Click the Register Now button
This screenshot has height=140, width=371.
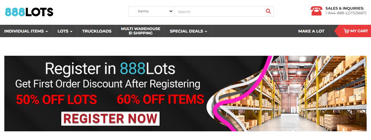(x=110, y=119)
